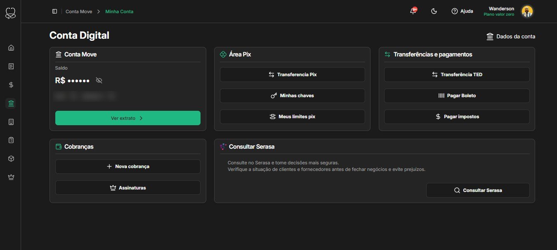This screenshot has width=557, height=250.
Task: Click the Conta Move card title
Action: (x=80, y=54)
